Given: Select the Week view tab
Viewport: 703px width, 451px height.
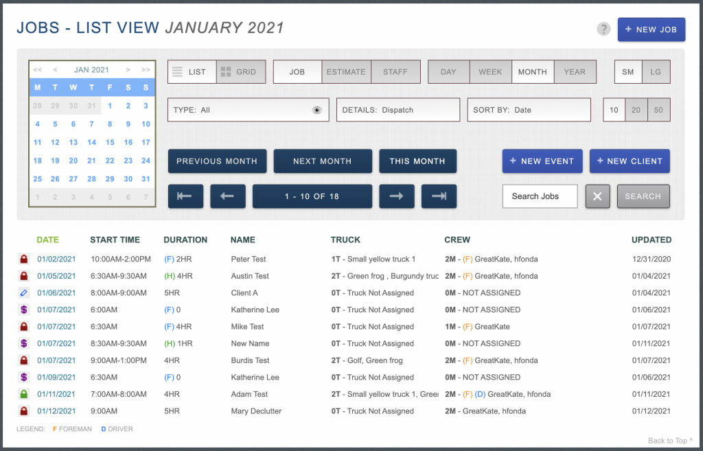Looking at the screenshot, I should click(x=490, y=72).
